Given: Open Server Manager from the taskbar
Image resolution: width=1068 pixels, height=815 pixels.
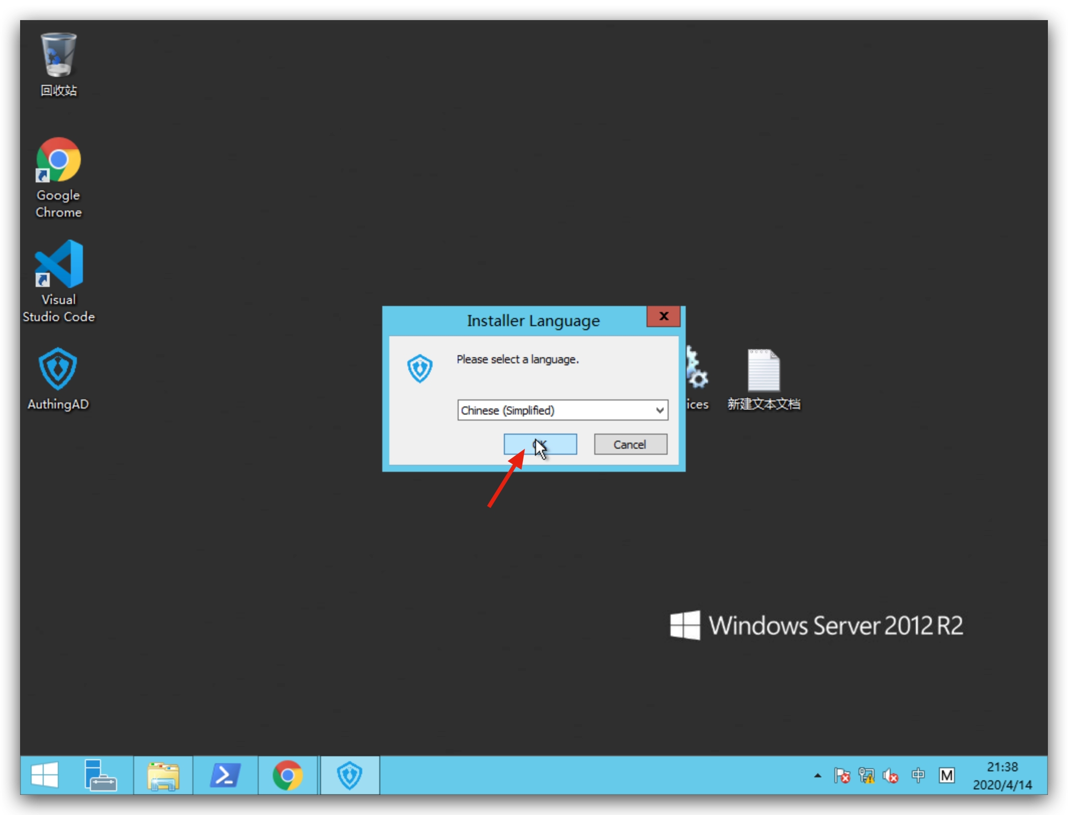Looking at the screenshot, I should pyautogui.click(x=100, y=775).
